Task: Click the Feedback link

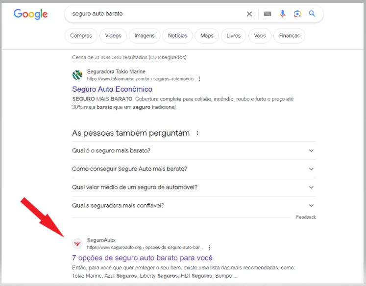Action: coord(306,217)
